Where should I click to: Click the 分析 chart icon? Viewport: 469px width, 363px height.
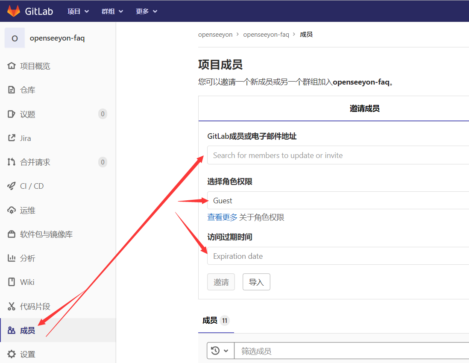[x=12, y=258]
